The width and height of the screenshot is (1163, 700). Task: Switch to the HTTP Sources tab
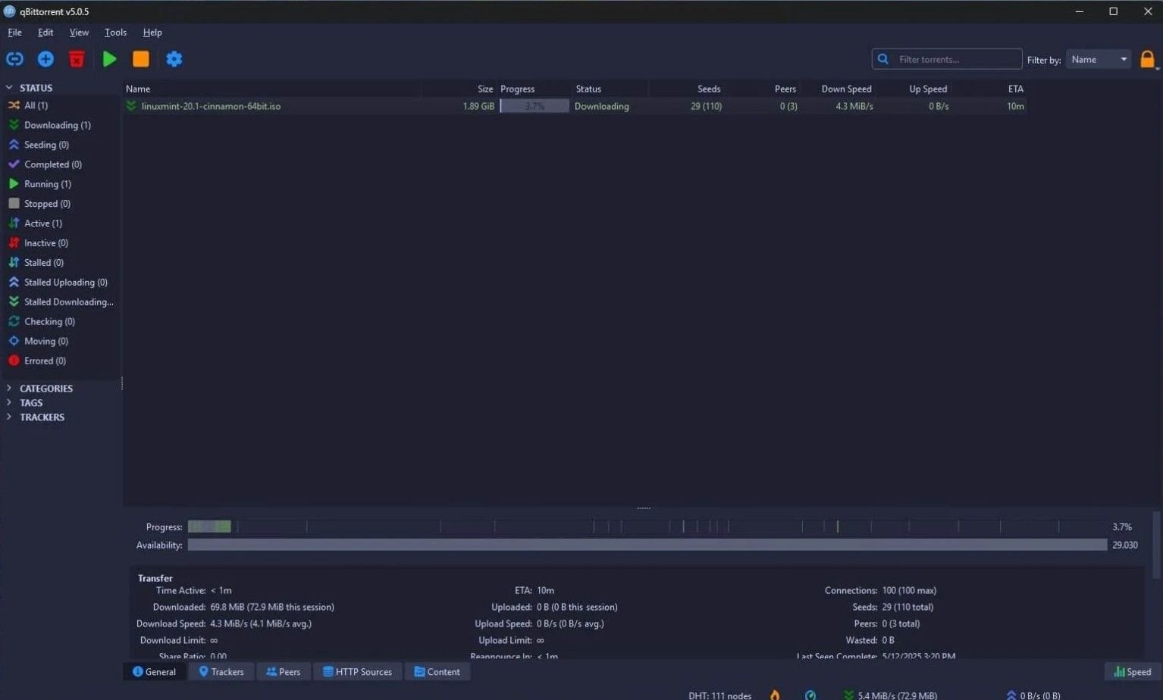358,672
